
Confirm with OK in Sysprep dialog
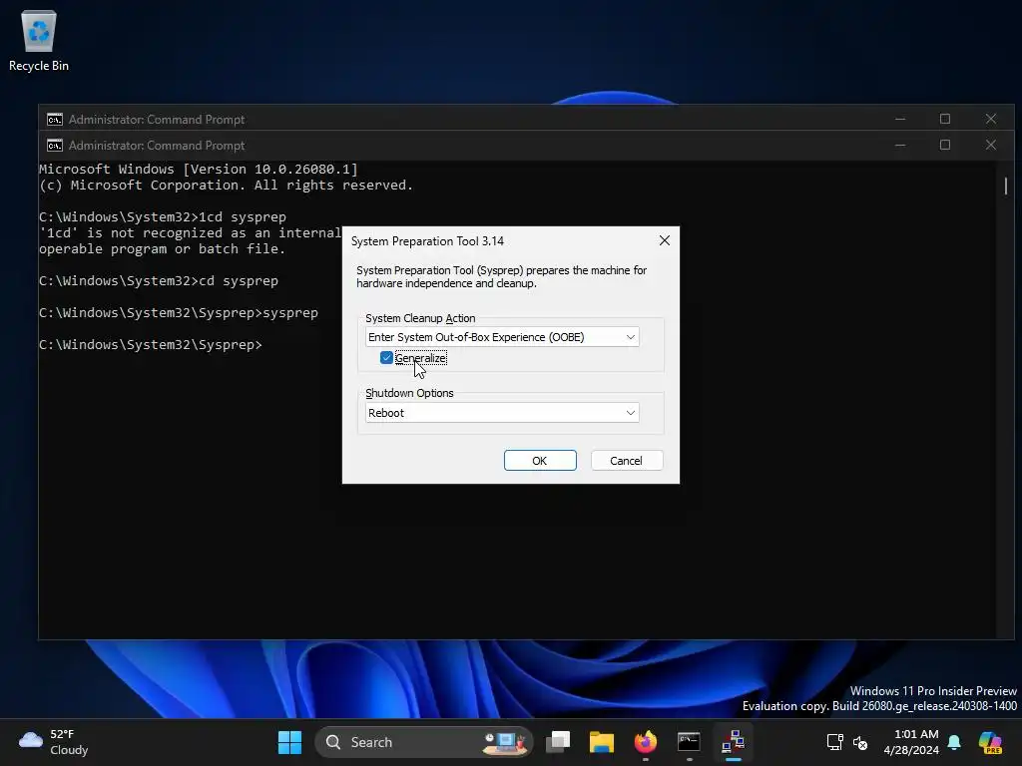coord(540,461)
